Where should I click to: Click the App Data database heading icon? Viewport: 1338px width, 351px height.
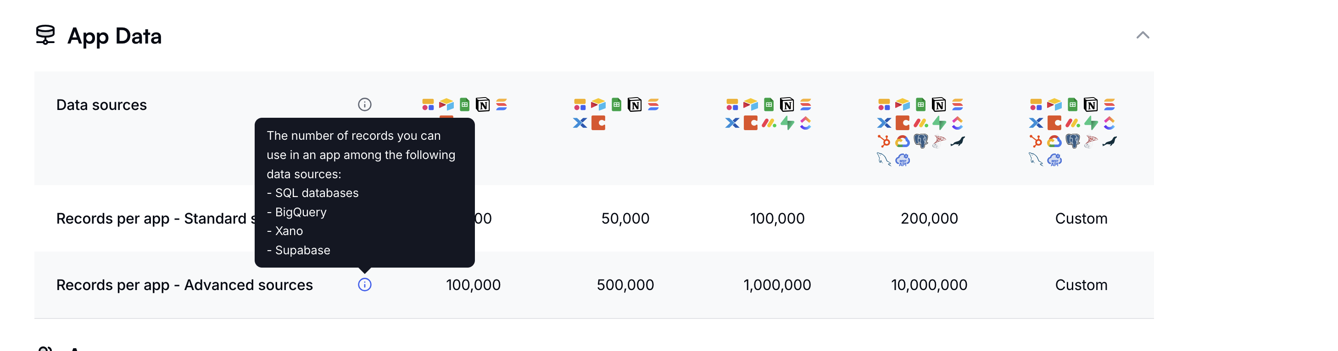coord(45,35)
